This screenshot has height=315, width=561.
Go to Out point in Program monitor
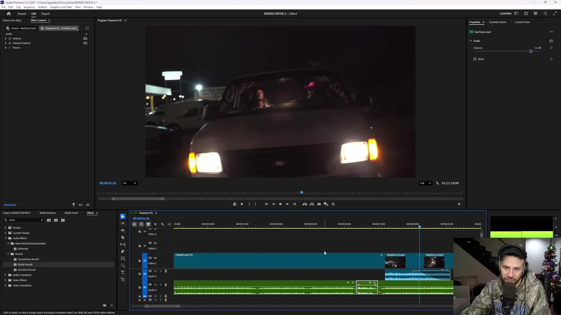(x=295, y=204)
